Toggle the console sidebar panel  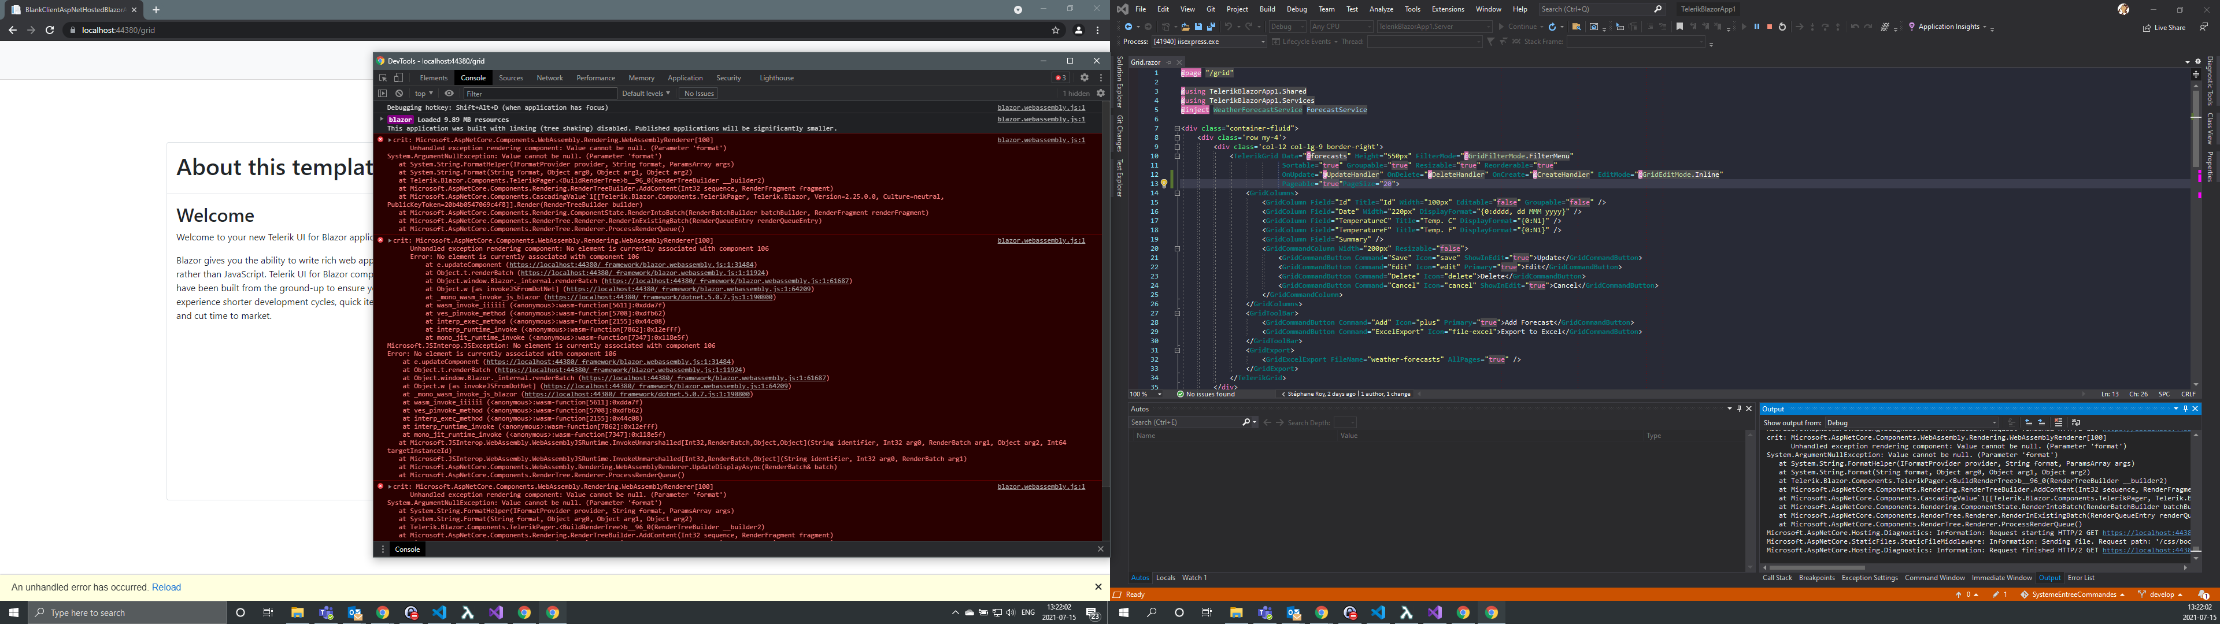point(383,93)
